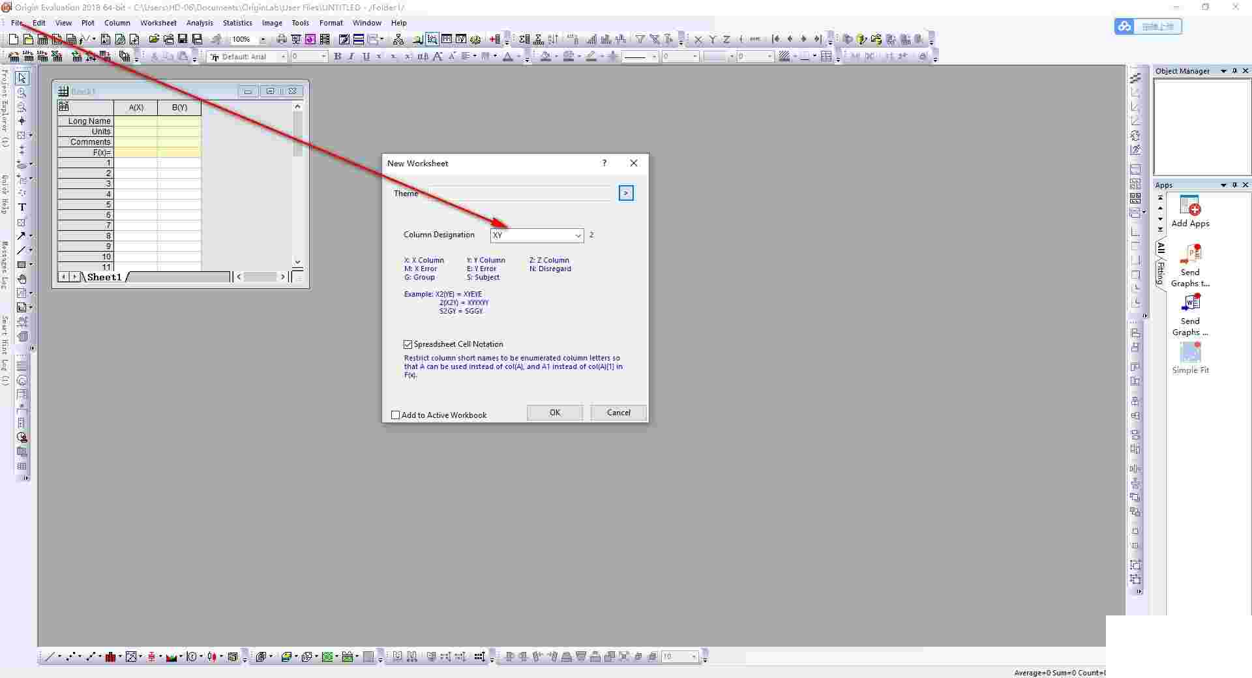This screenshot has width=1252, height=678.
Task: Check Add to Active Workbook
Action: [395, 415]
